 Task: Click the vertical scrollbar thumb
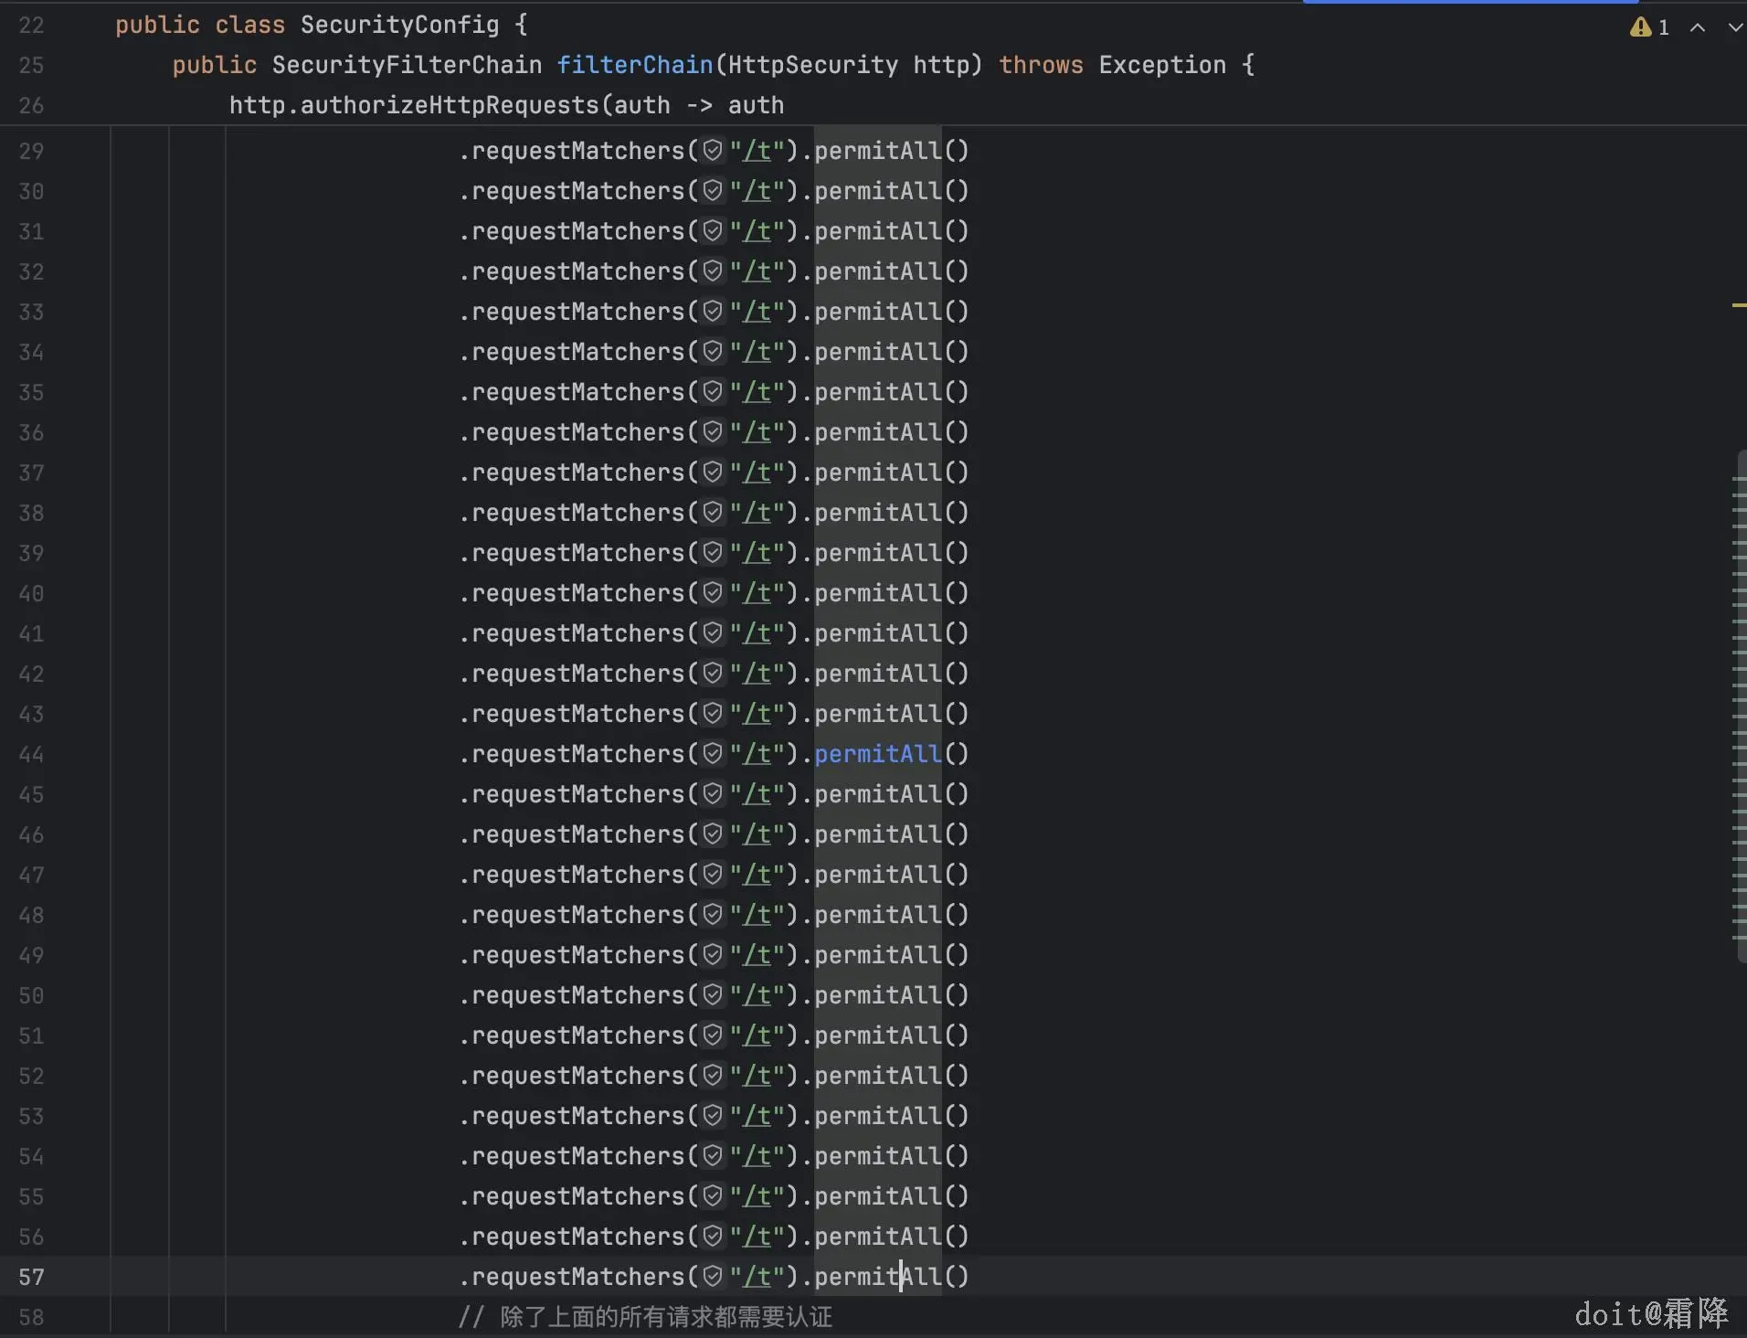click(x=1740, y=706)
